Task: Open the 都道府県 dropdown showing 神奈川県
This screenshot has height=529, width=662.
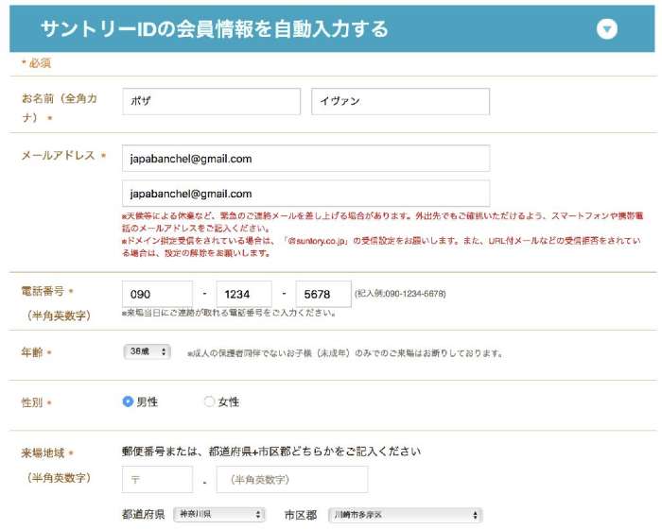Action: 218,515
